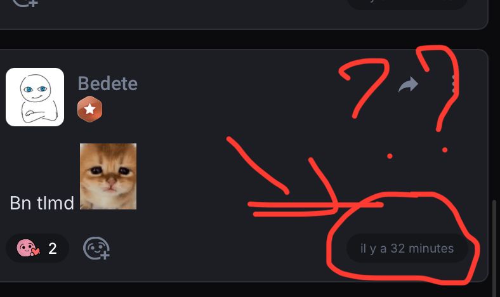Add a reaction to the Bn tlmd message
The height and width of the screenshot is (297, 500).
pos(96,248)
